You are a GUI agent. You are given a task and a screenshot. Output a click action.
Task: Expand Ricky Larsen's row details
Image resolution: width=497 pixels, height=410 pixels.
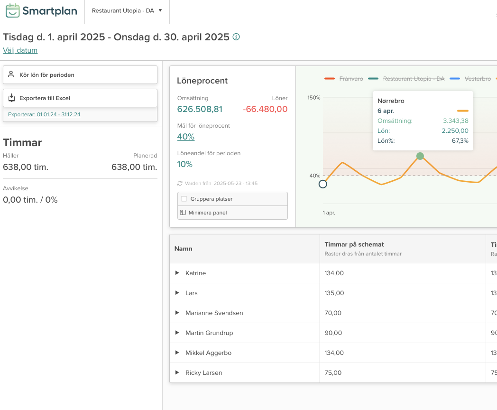click(x=177, y=373)
